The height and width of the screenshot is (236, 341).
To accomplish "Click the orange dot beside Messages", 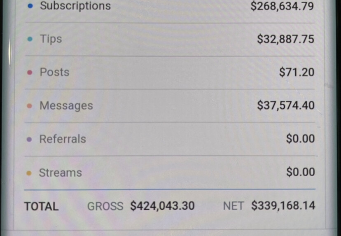I will tap(30, 106).
